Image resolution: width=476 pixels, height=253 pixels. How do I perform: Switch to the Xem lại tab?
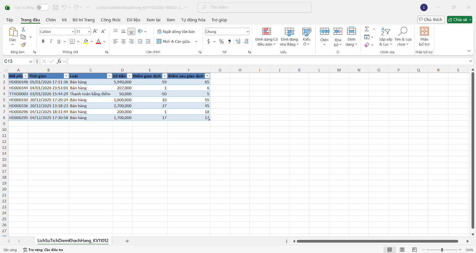pyautogui.click(x=153, y=20)
